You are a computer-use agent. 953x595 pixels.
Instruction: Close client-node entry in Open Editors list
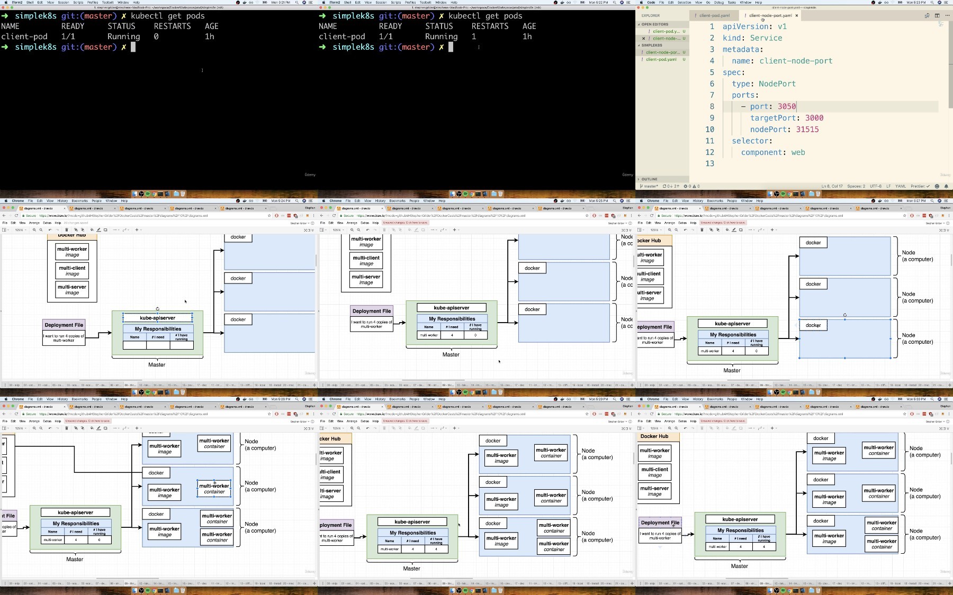643,38
